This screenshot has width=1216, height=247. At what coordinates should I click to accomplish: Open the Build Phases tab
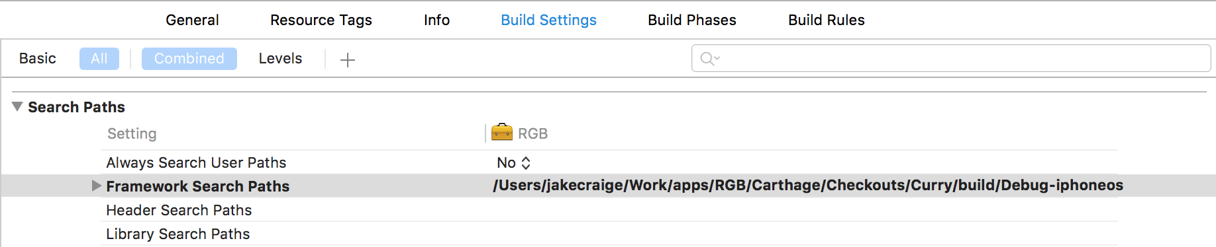(692, 20)
